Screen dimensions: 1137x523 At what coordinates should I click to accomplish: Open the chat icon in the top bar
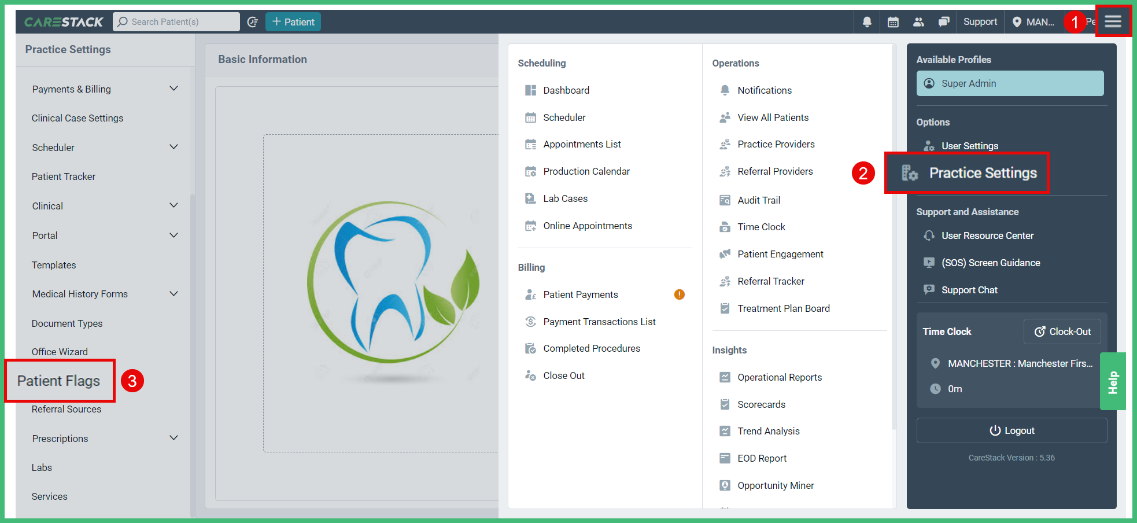(943, 21)
